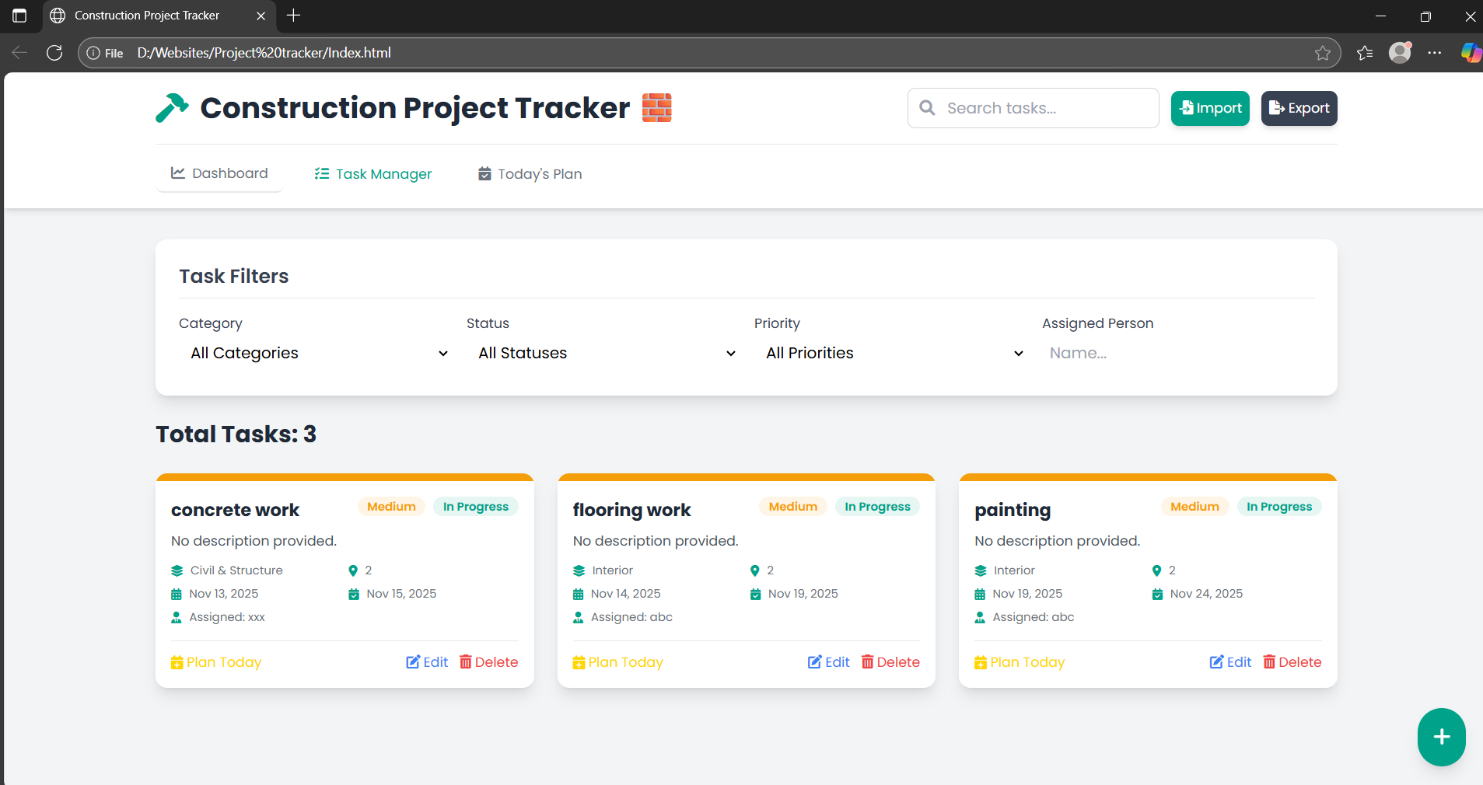The width and height of the screenshot is (1483, 785).
Task: Click the Medium priority badge on painting card
Action: (1194, 506)
